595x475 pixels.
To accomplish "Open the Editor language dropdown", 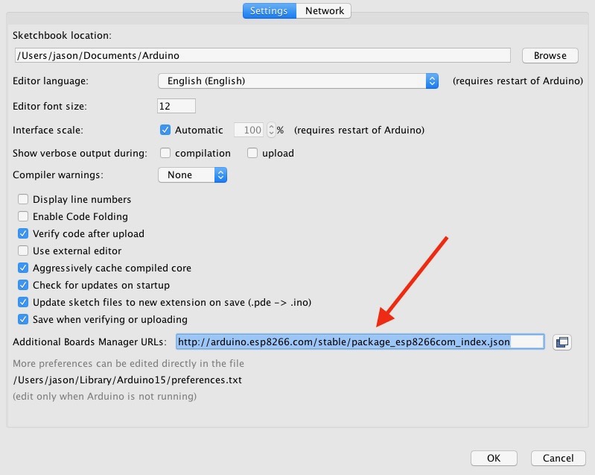I will [x=299, y=81].
